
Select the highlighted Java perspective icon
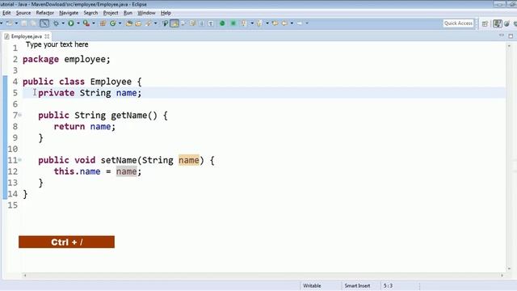498,23
